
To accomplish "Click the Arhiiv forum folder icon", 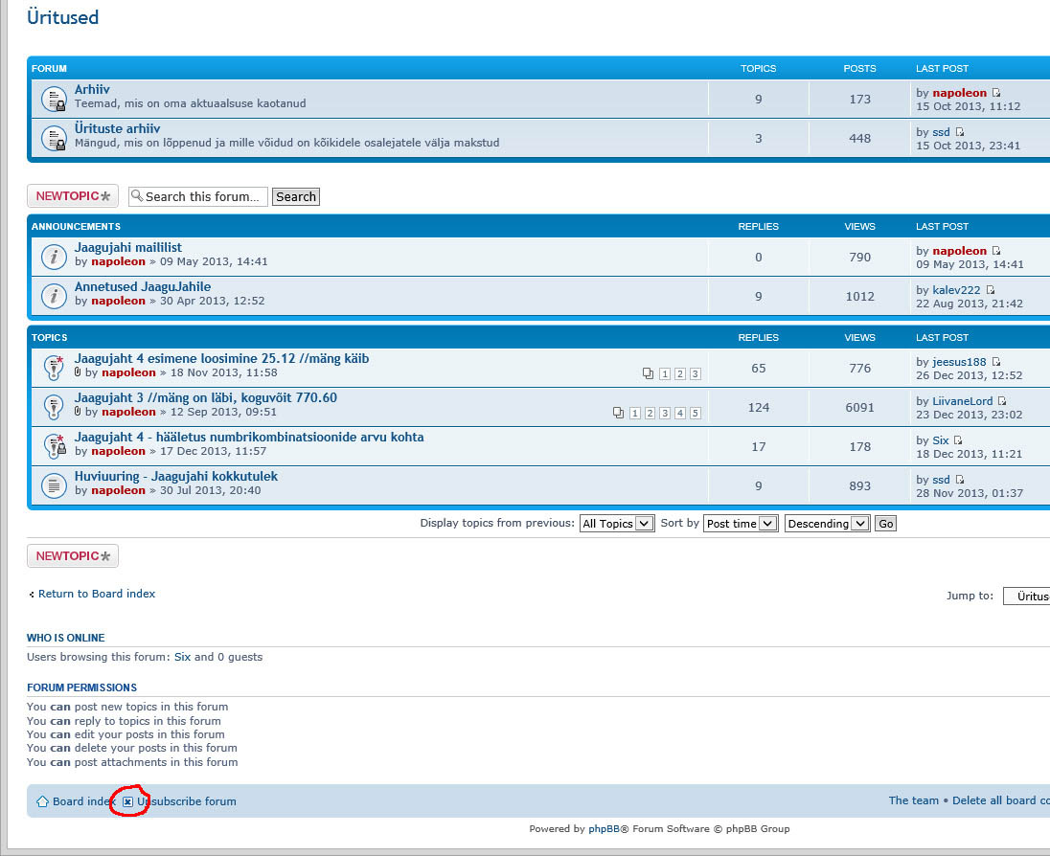I will [54, 98].
